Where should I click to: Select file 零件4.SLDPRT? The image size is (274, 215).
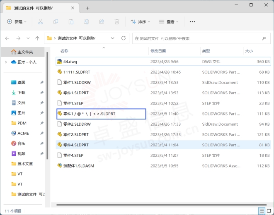[x=163, y=145]
